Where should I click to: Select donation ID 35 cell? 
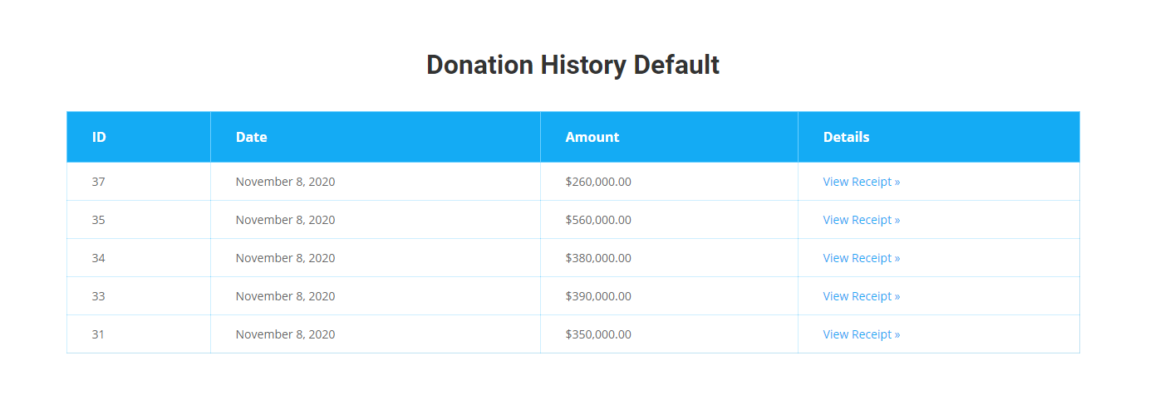[98, 220]
